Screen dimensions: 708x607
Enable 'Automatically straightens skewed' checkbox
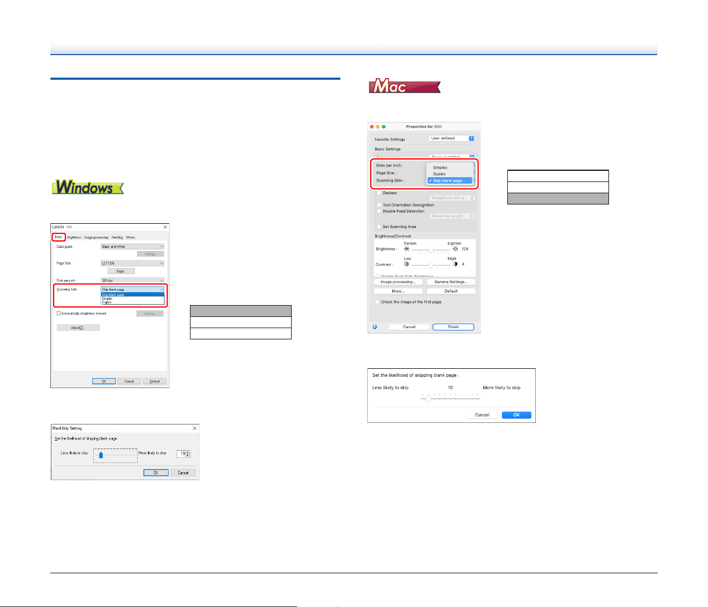[x=59, y=313]
